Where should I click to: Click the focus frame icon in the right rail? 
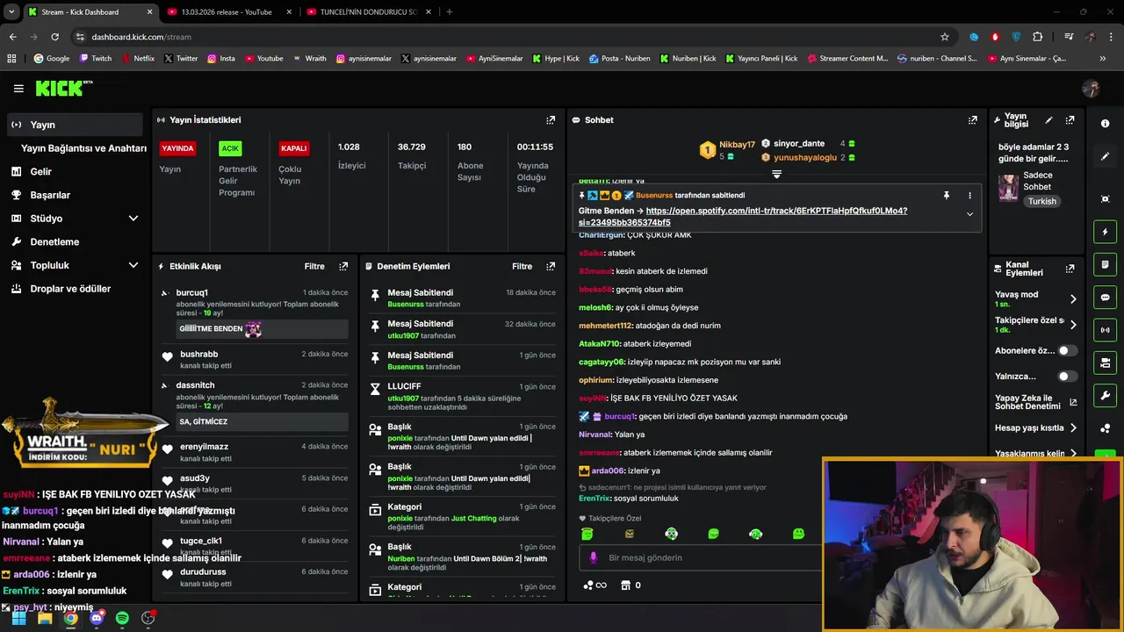tap(1106, 199)
